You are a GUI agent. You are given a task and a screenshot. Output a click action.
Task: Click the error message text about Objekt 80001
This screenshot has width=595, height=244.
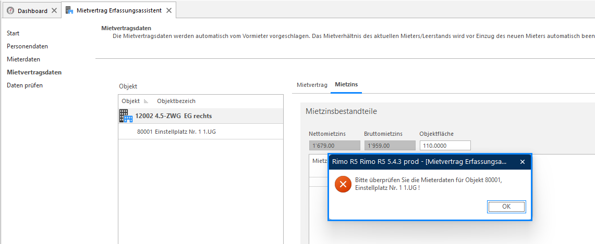click(429, 184)
